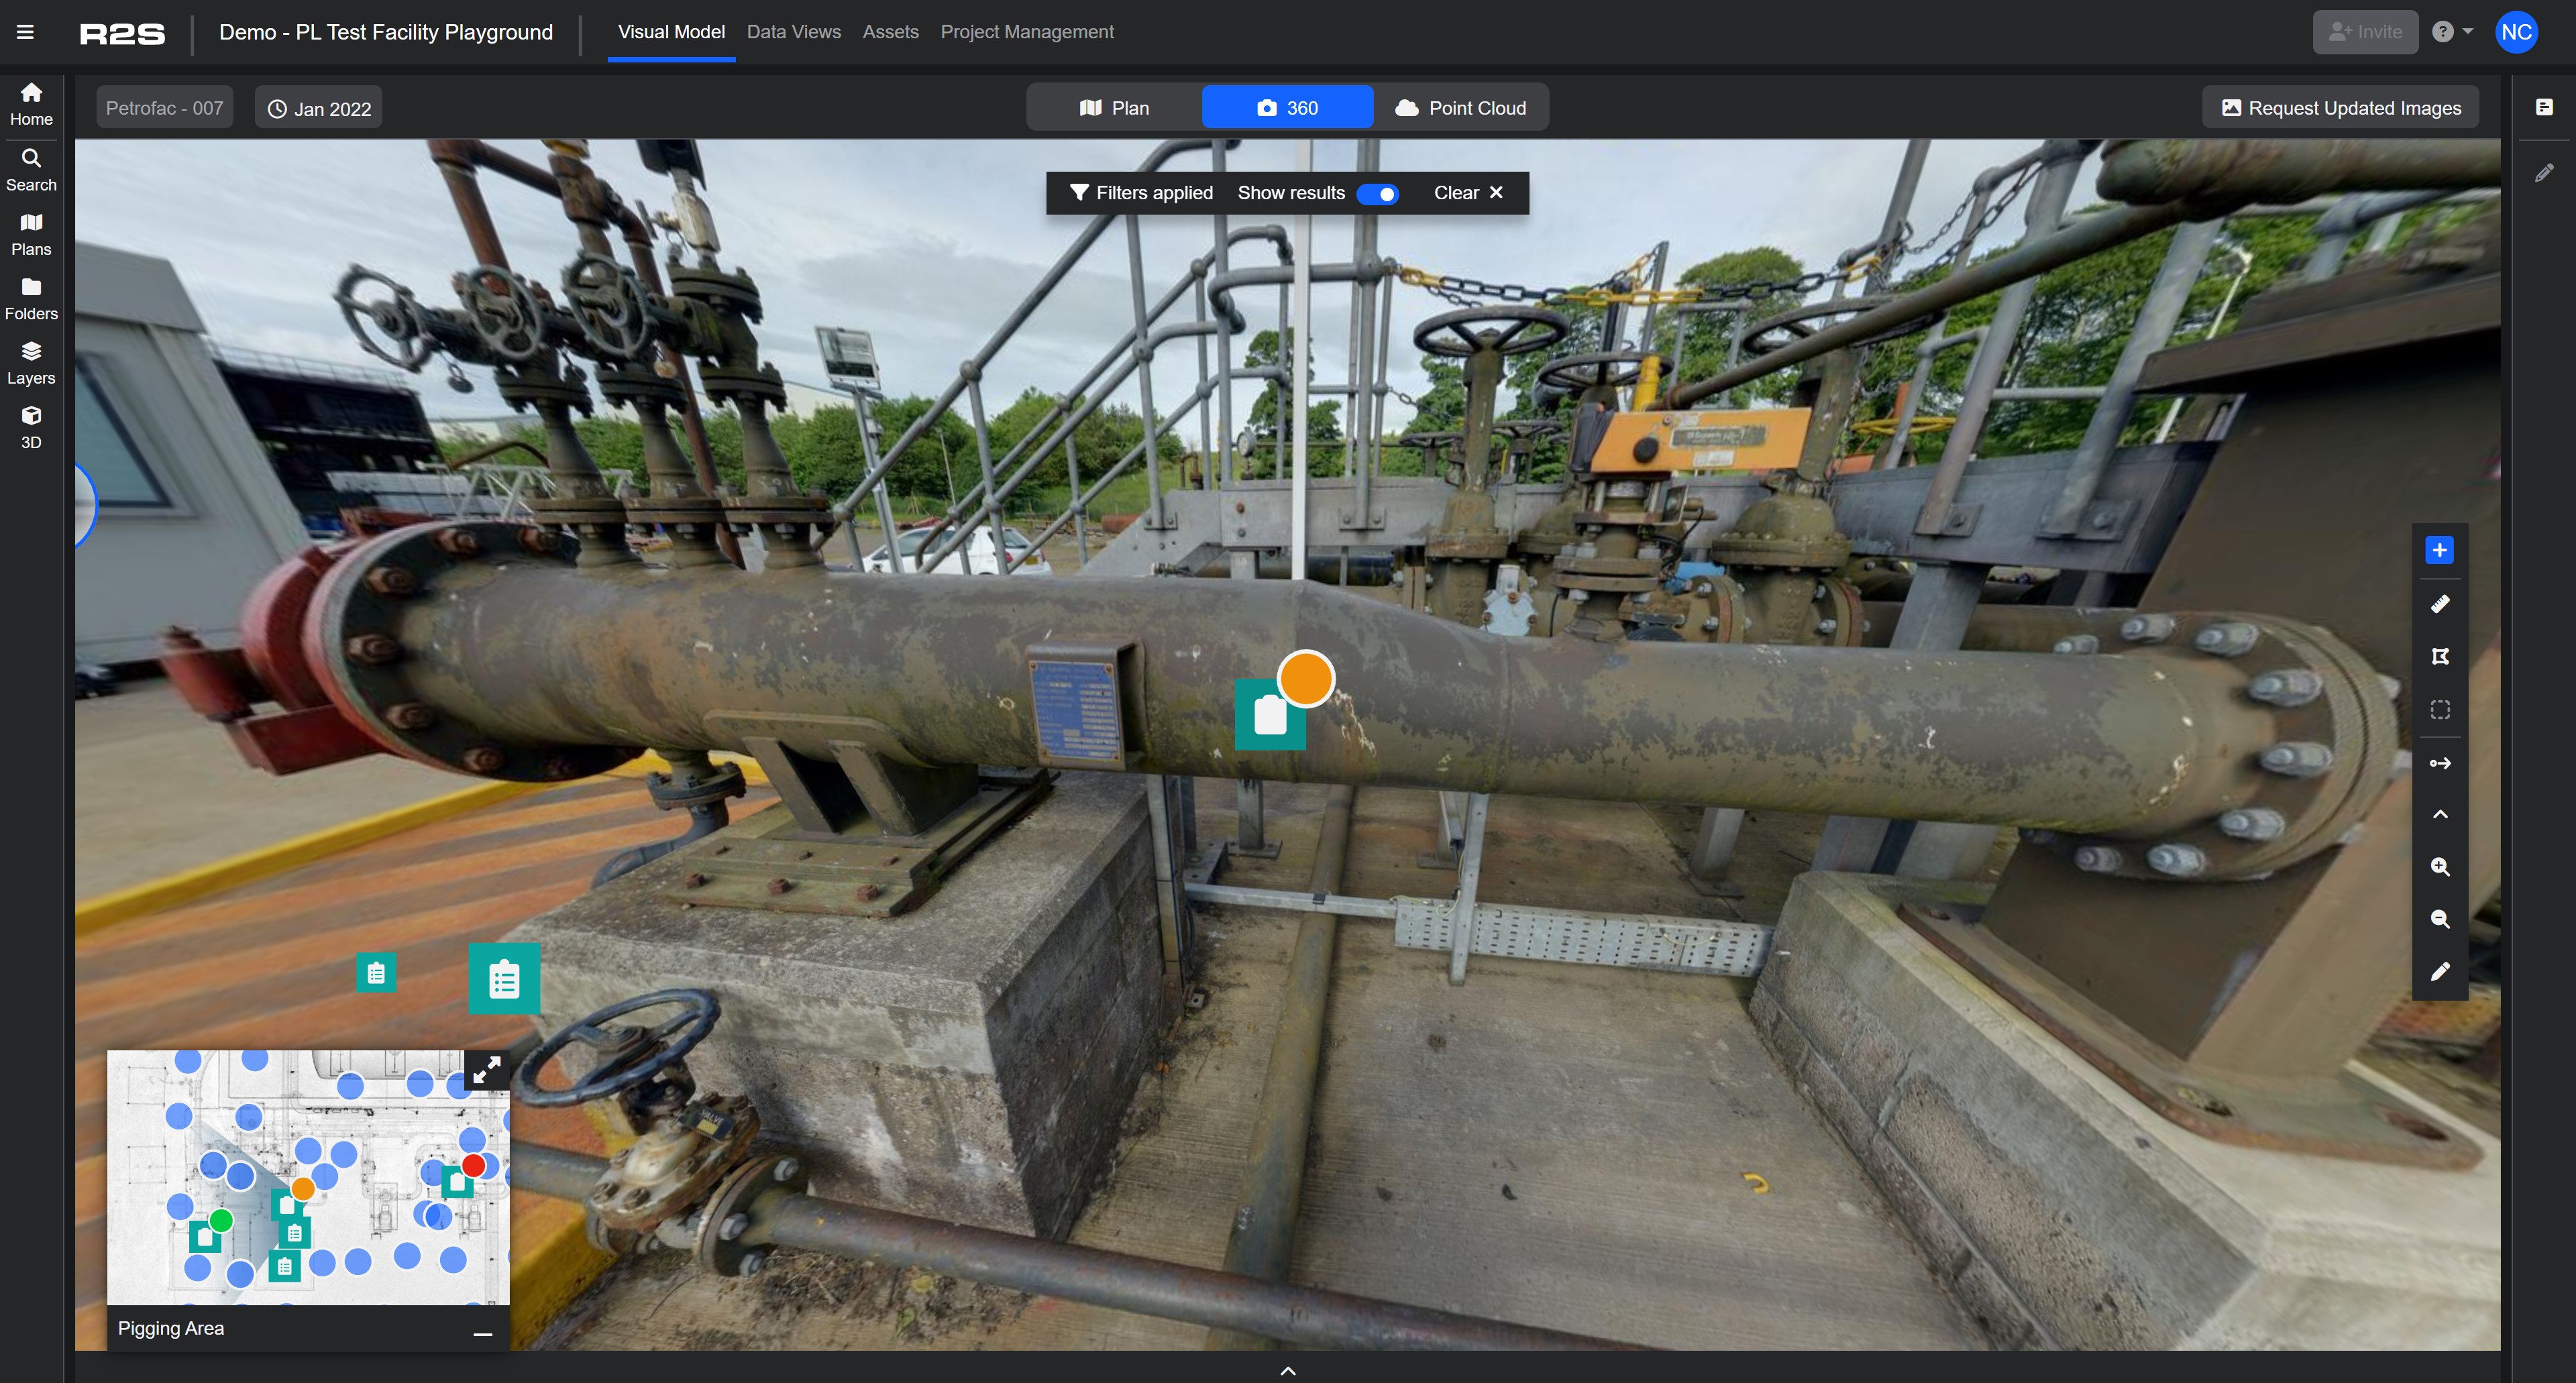The image size is (2576, 1383).
Task: Click Request Updated Images button
Action: click(2340, 108)
